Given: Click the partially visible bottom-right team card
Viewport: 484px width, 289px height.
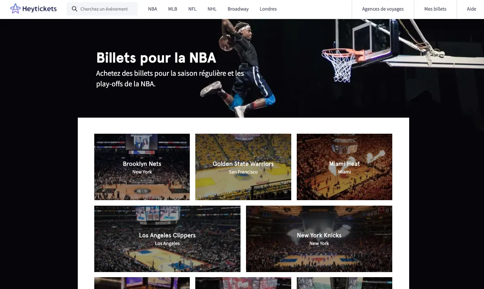Looking at the screenshot, I should tap(345, 283).
